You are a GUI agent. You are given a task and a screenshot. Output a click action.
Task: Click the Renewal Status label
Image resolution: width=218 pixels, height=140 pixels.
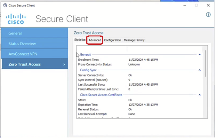(88, 109)
